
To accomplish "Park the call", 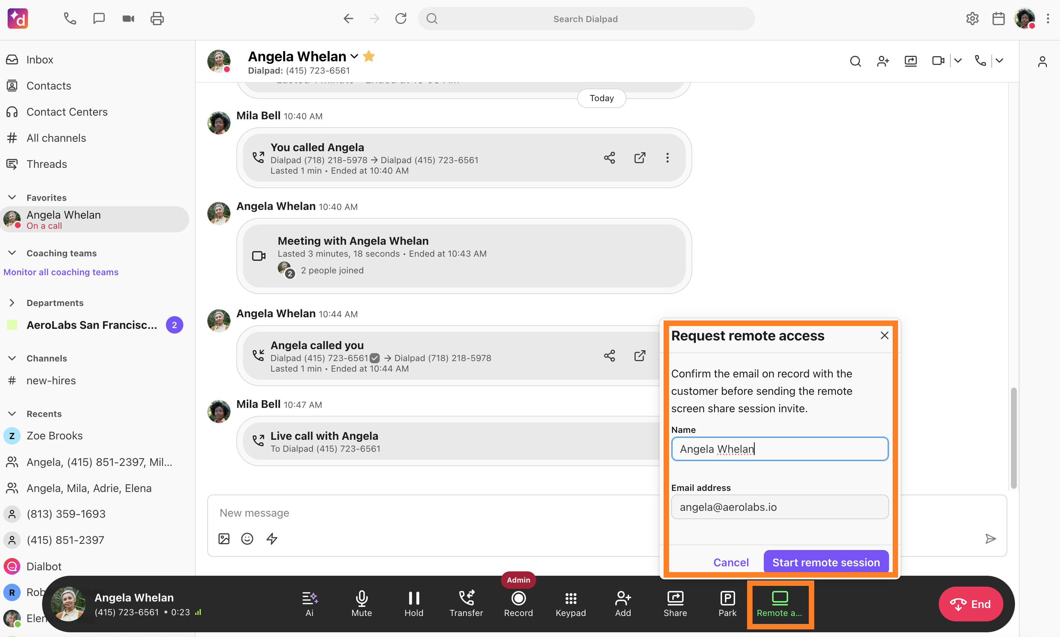I will (727, 604).
